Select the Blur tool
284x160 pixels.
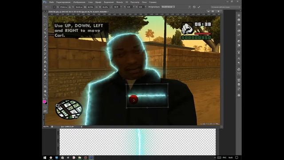[x=45, y=66]
